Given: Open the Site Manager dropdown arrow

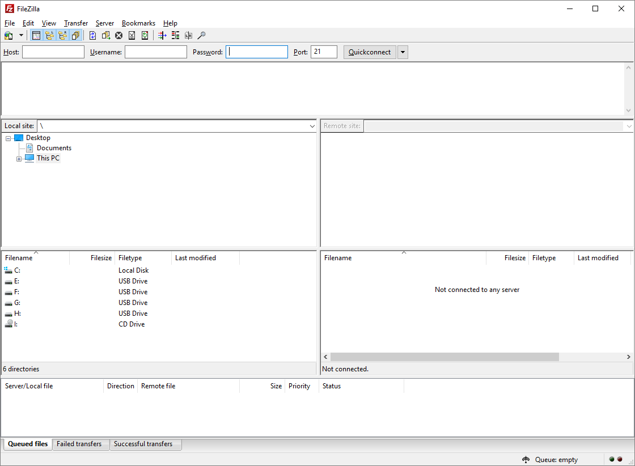Looking at the screenshot, I should click(x=21, y=35).
